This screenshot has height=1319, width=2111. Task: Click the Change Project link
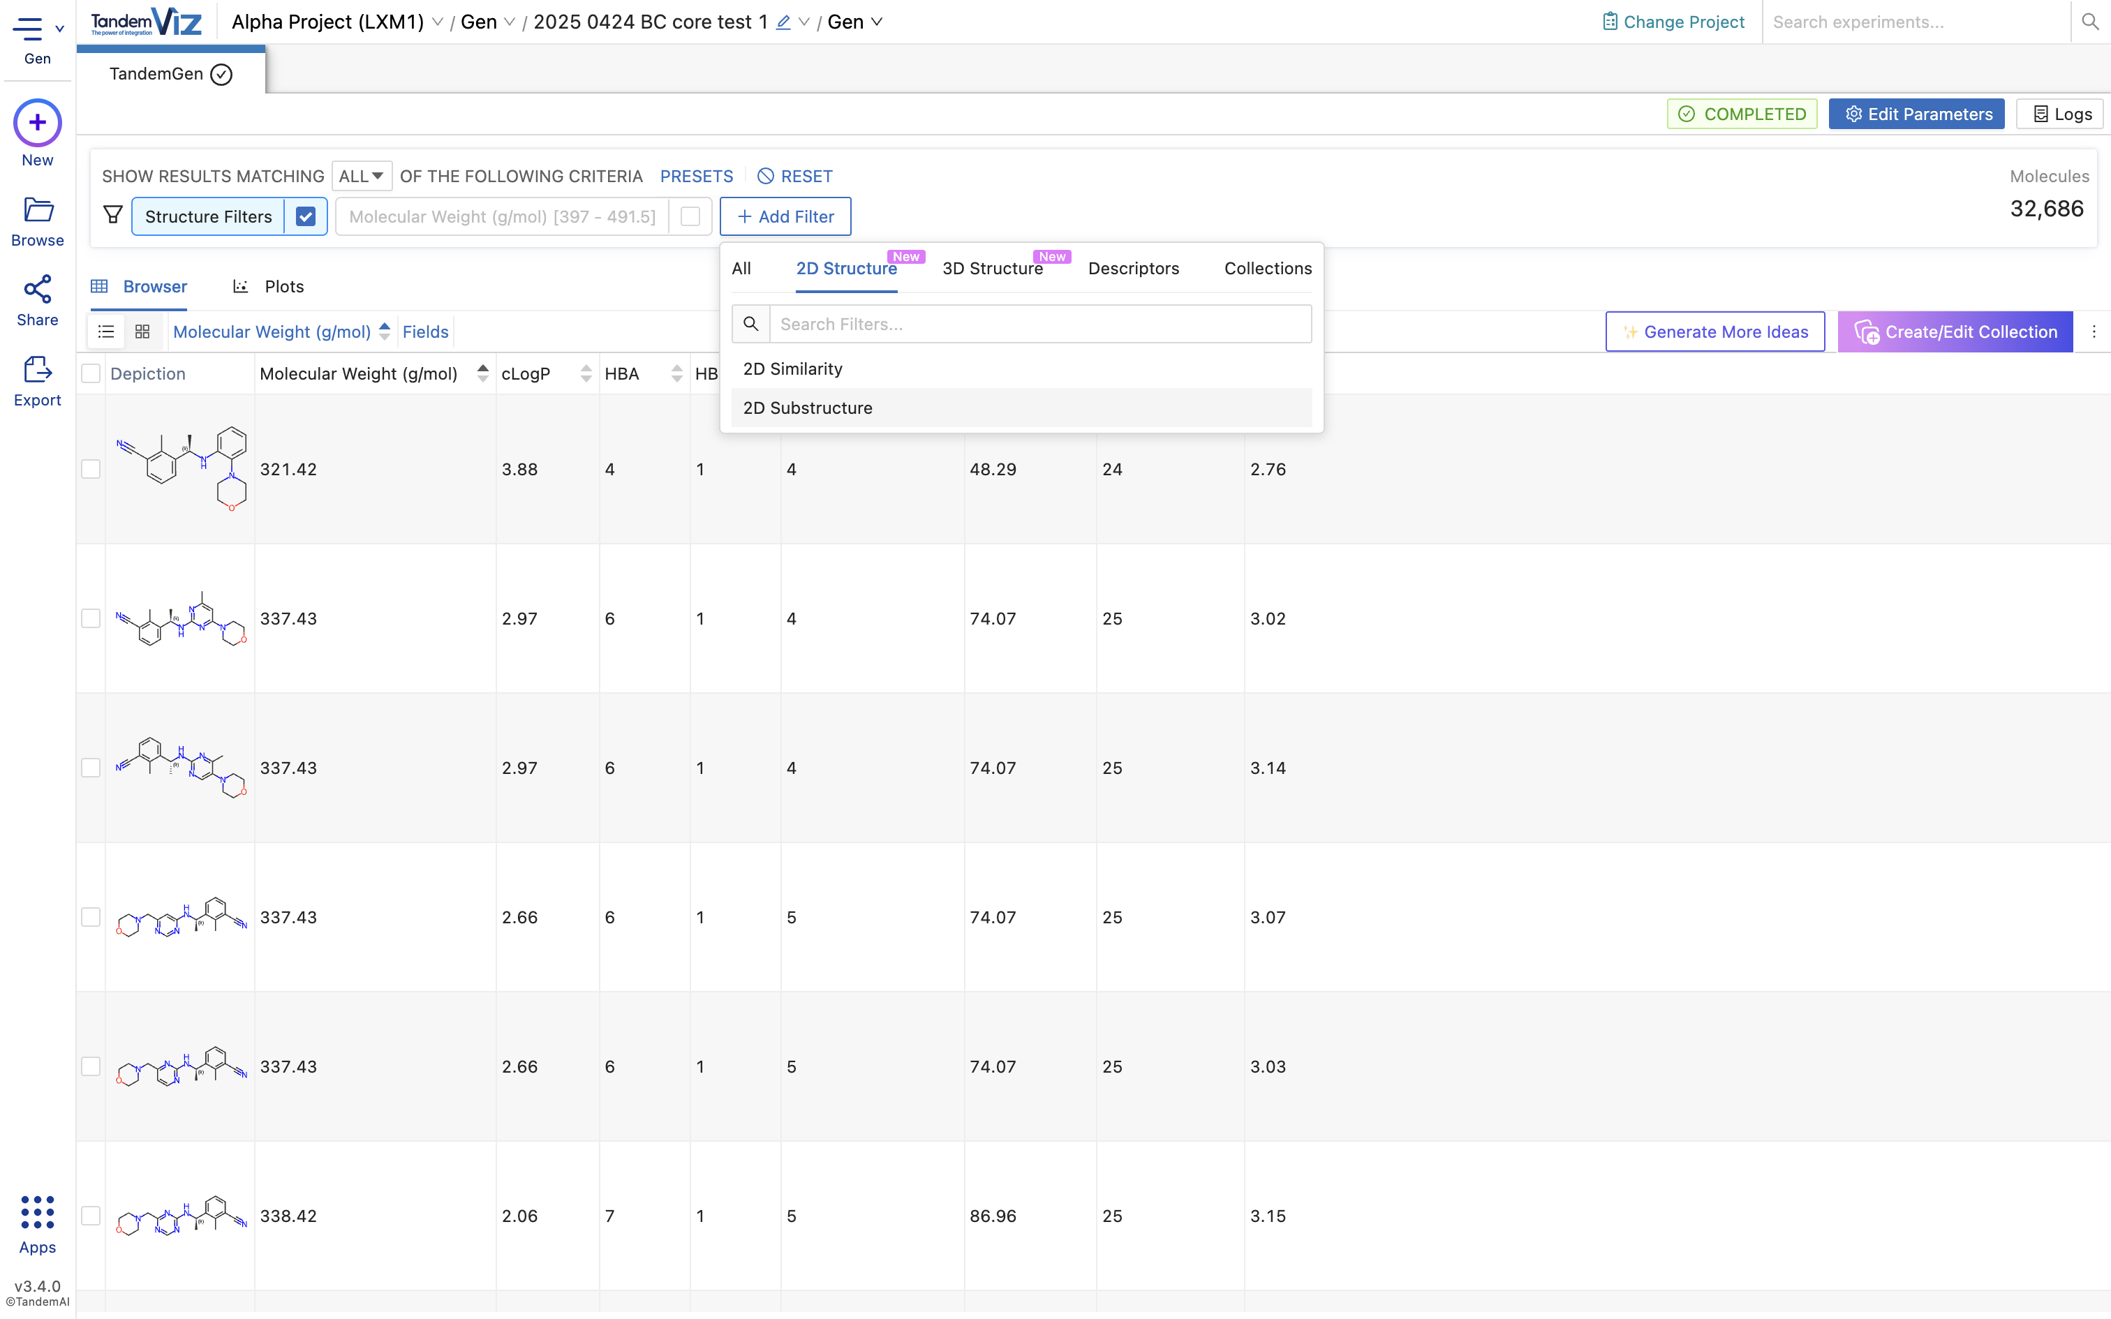1673,22
